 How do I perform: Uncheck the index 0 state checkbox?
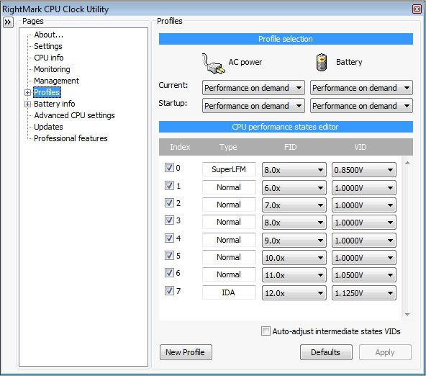[x=169, y=168]
